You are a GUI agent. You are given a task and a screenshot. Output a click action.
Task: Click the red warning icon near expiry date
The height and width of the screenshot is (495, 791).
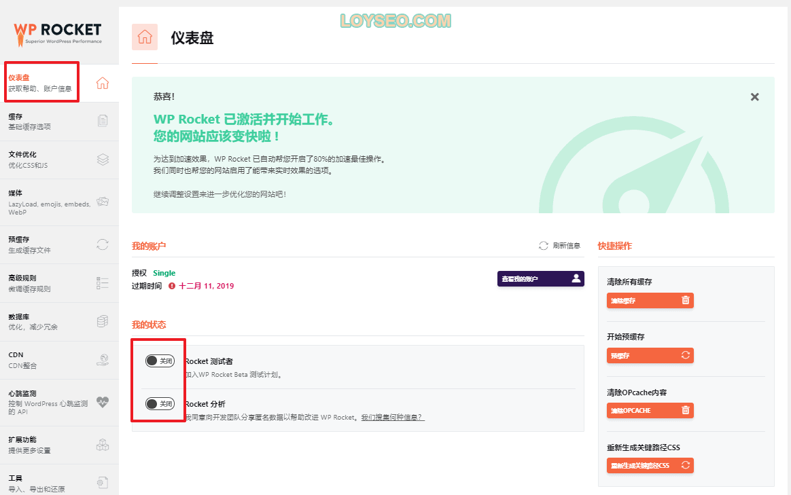coord(172,286)
